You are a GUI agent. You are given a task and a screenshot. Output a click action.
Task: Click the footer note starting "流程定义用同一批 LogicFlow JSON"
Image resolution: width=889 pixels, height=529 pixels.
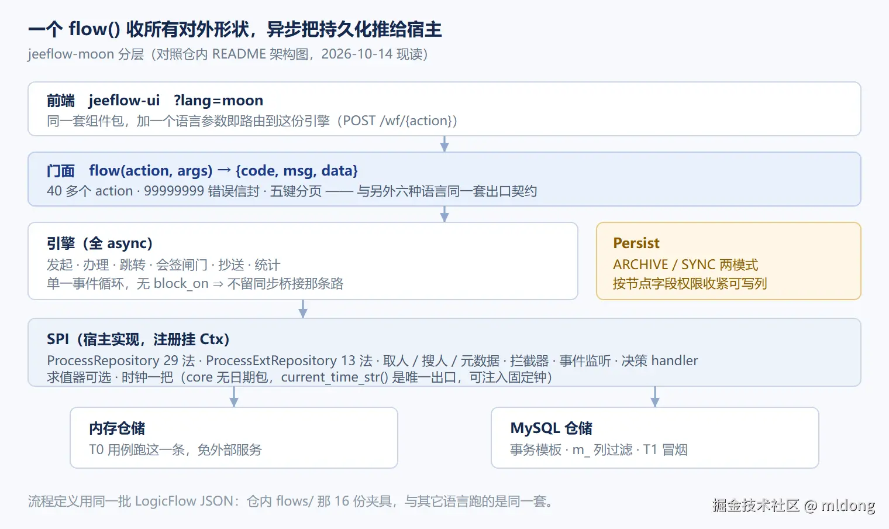291,501
